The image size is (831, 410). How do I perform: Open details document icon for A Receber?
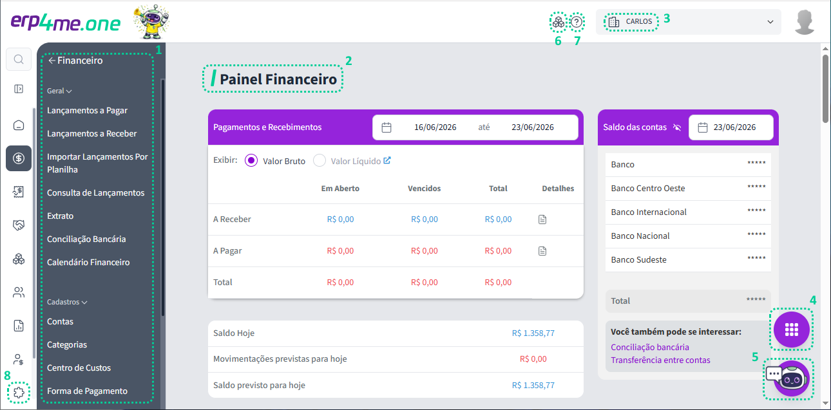542,219
